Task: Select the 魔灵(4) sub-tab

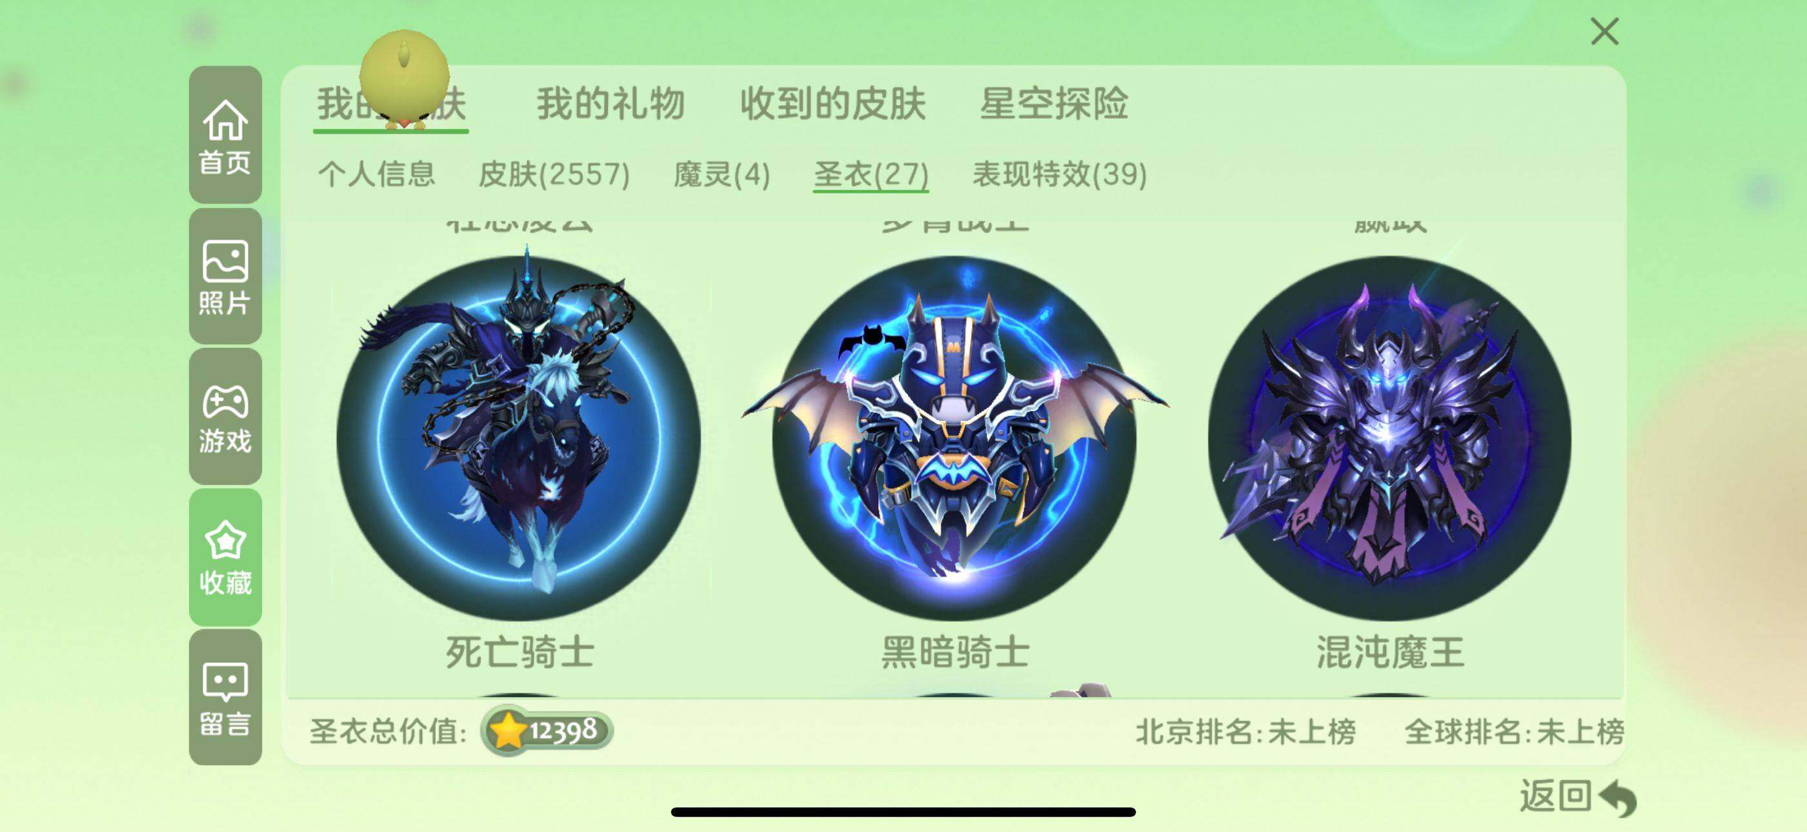Action: (x=722, y=174)
